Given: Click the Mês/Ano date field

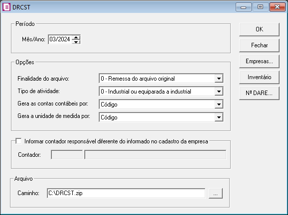Looking at the screenshot, I should (x=60, y=39).
